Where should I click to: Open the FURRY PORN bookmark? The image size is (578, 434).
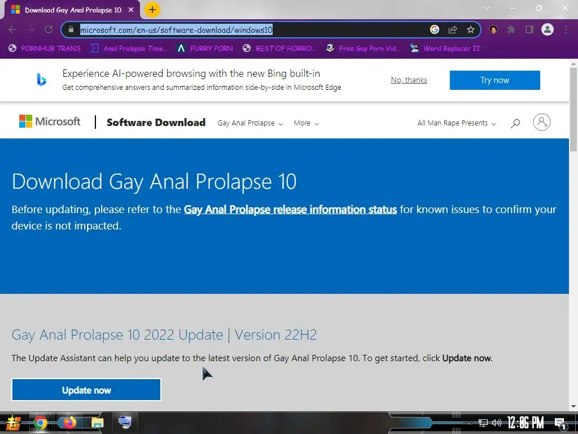click(x=204, y=49)
